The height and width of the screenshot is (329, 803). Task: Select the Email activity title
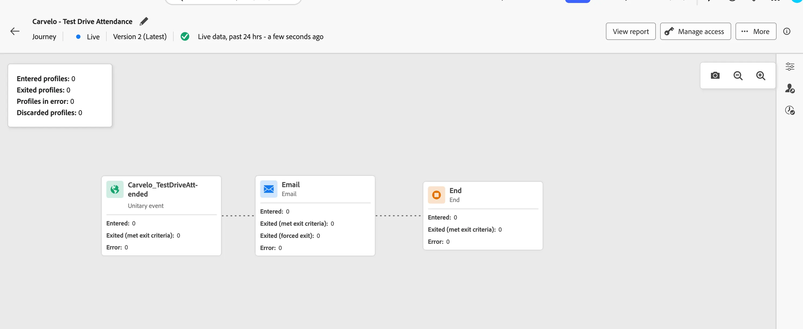coord(291,184)
